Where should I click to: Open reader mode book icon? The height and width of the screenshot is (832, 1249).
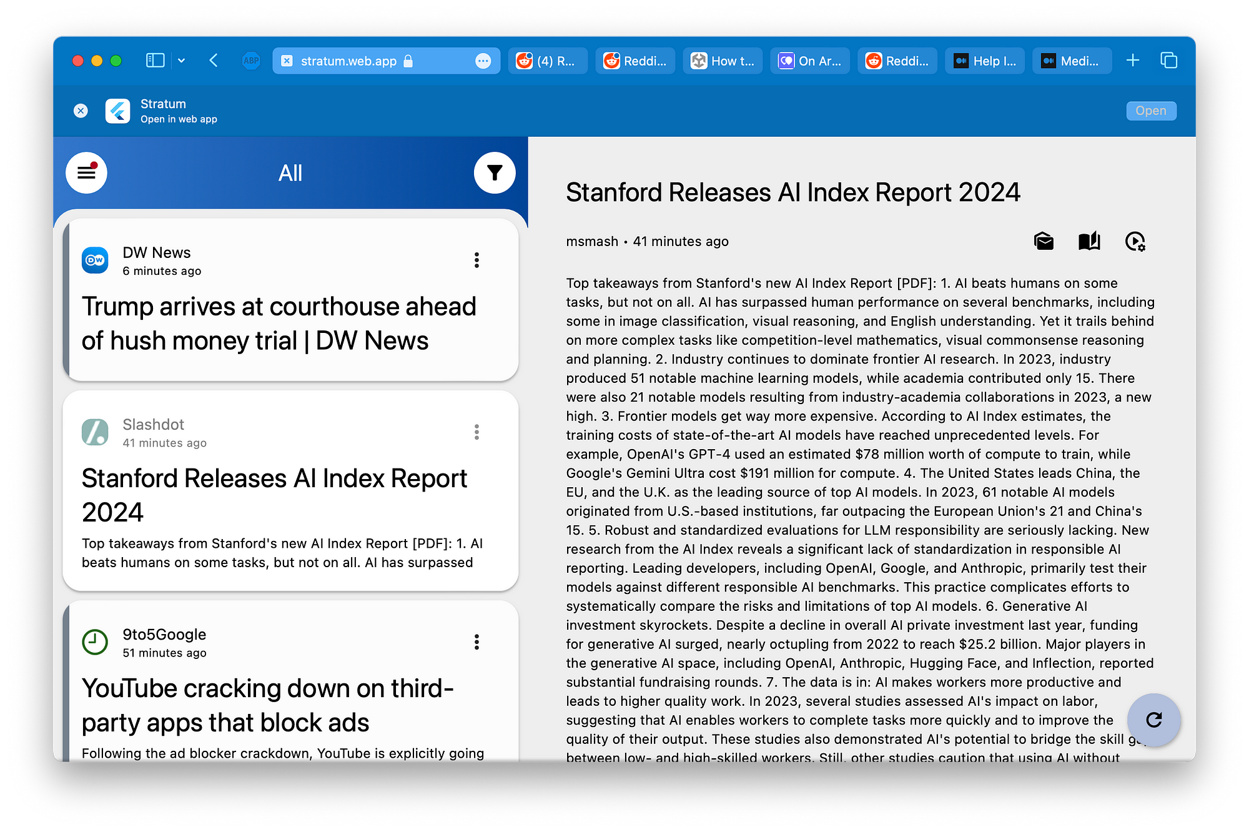1089,241
